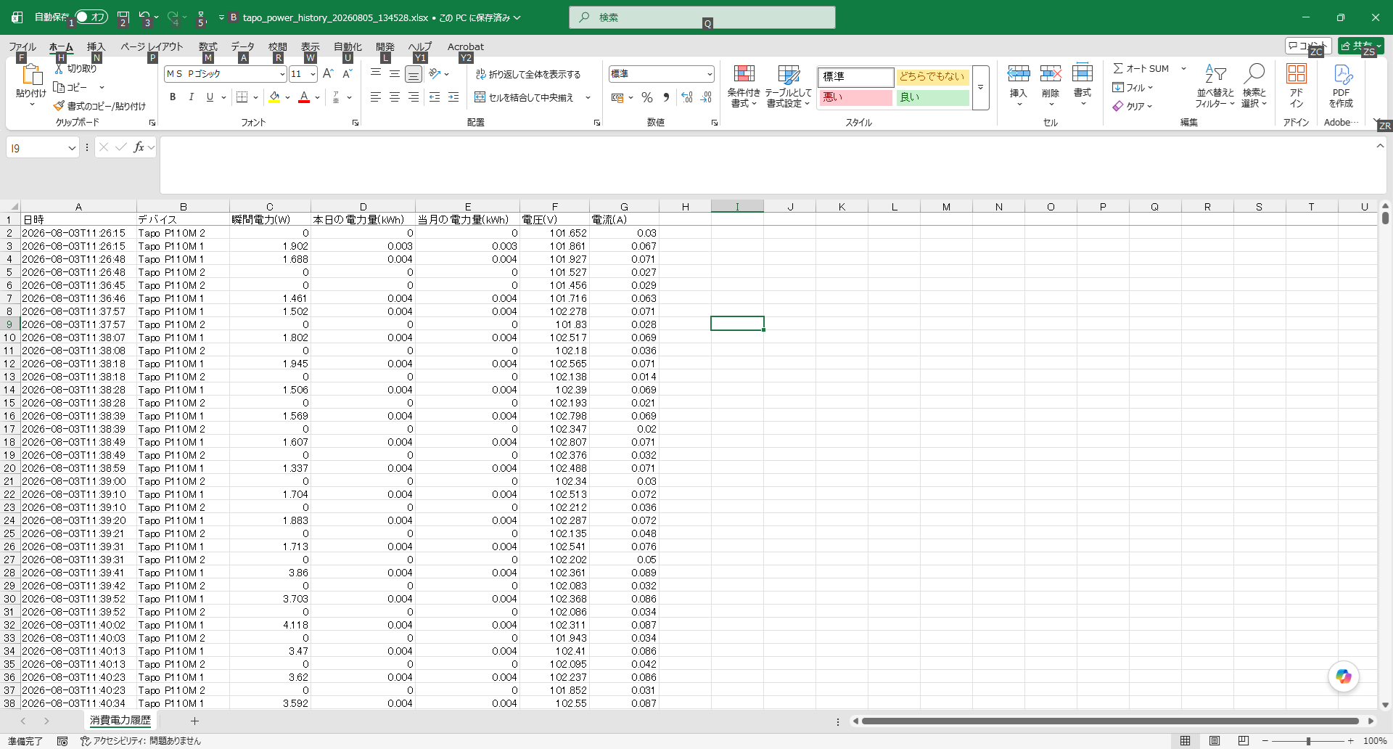Toggle Center horizontal alignment
Screen dimensions: 1393x749
coord(394,97)
